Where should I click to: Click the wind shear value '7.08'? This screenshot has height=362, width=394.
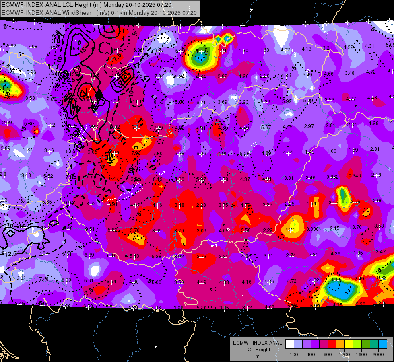(33, 47)
